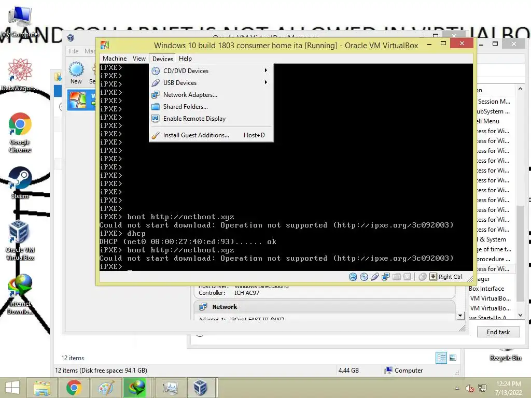This screenshot has height=398, width=531.
Task: Click the New button in VirtualBox Manager toolbar
Action: pos(76,73)
